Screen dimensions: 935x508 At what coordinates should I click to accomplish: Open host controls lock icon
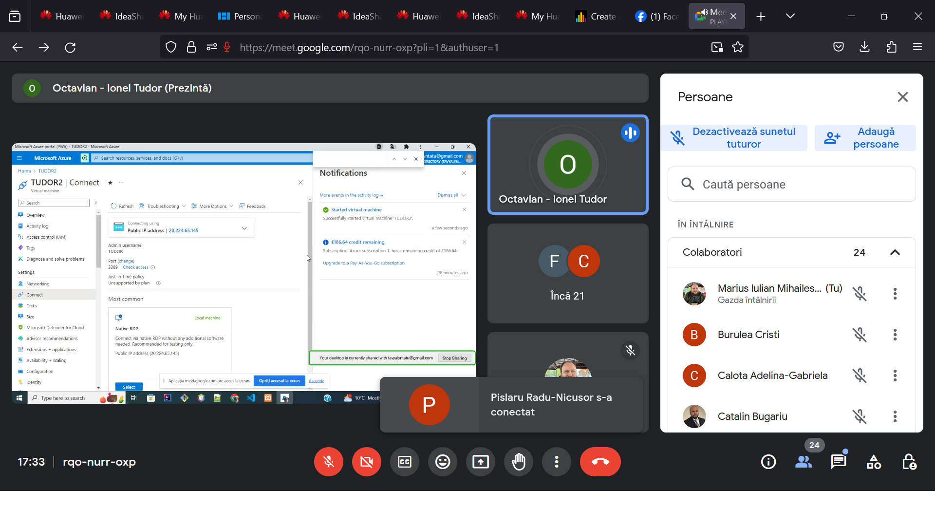pos(909,462)
